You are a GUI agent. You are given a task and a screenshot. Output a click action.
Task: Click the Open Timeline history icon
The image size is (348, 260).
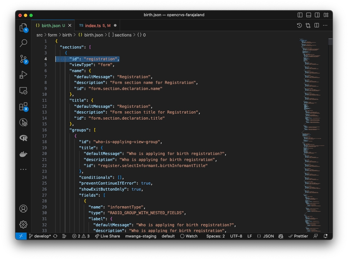(x=299, y=25)
